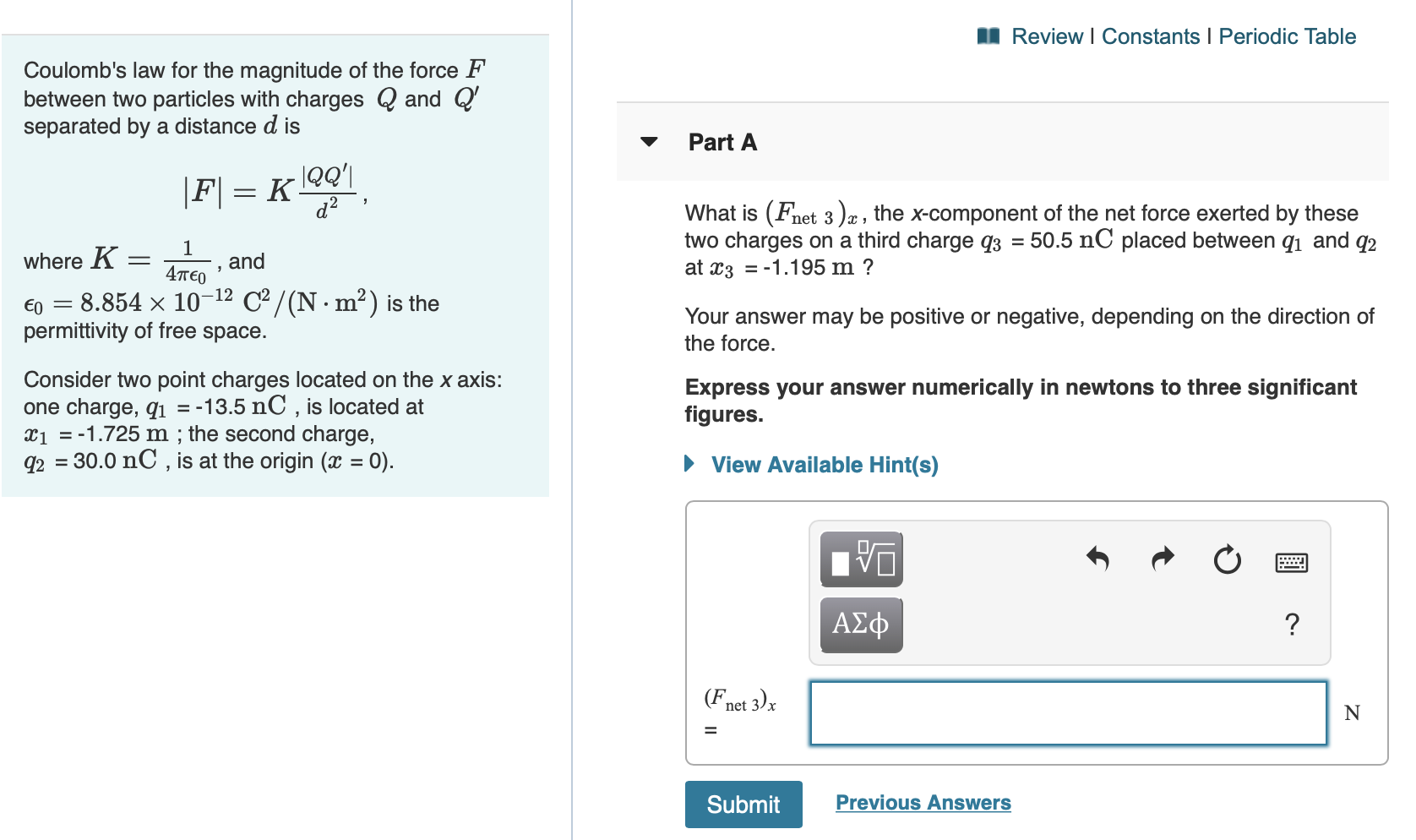This screenshot has height=840, width=1416.
Task: Click the N units label beside the answer
Action: 1353,712
